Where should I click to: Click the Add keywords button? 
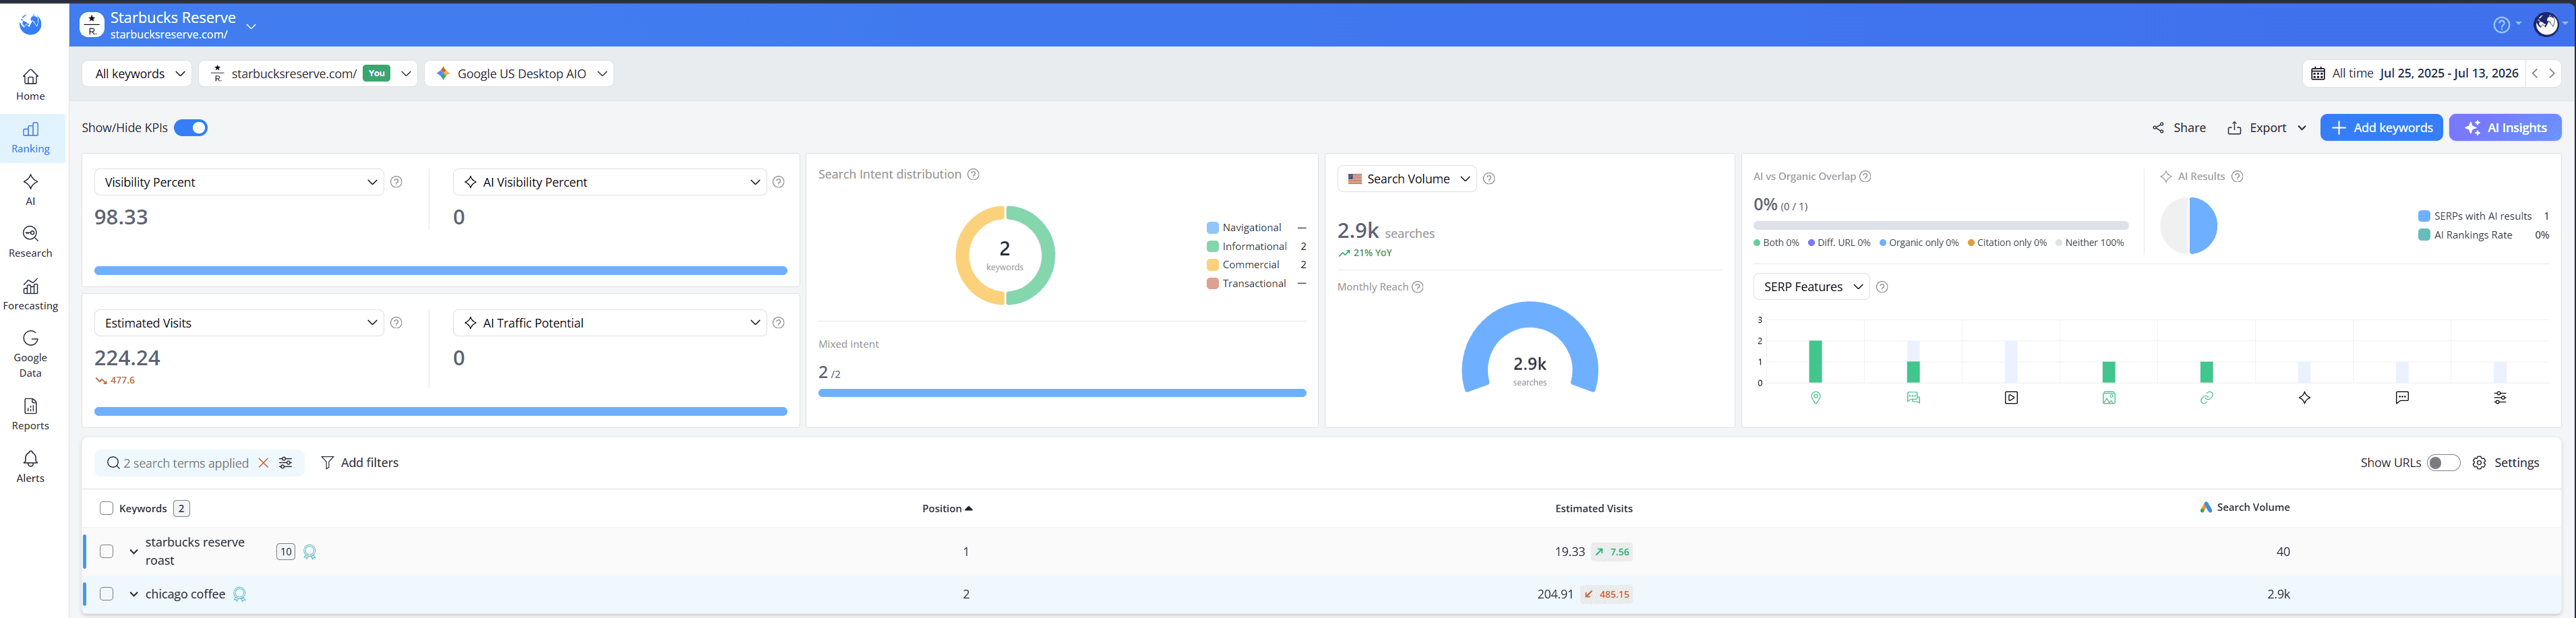tap(2381, 128)
